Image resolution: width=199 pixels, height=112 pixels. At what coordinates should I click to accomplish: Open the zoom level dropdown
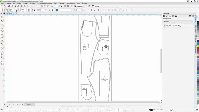pos(58,6)
